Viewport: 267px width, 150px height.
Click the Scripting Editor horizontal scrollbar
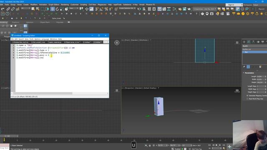click(x=43, y=93)
